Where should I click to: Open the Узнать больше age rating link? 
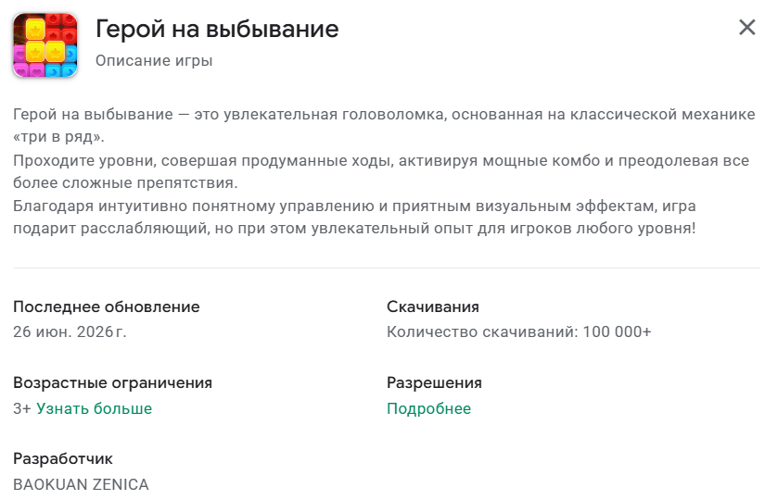click(95, 408)
